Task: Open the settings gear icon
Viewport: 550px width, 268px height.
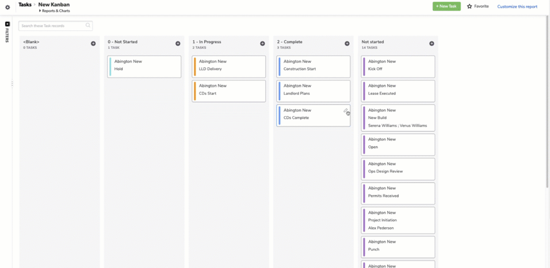Action: [8, 7]
